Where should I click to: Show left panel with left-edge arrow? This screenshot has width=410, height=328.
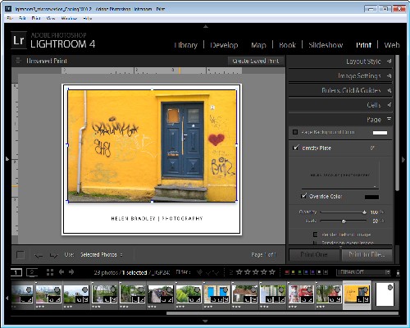(x=7, y=159)
